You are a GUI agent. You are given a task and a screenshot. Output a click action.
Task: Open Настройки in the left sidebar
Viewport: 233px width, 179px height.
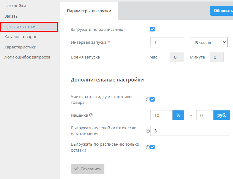pyautogui.click(x=15, y=6)
